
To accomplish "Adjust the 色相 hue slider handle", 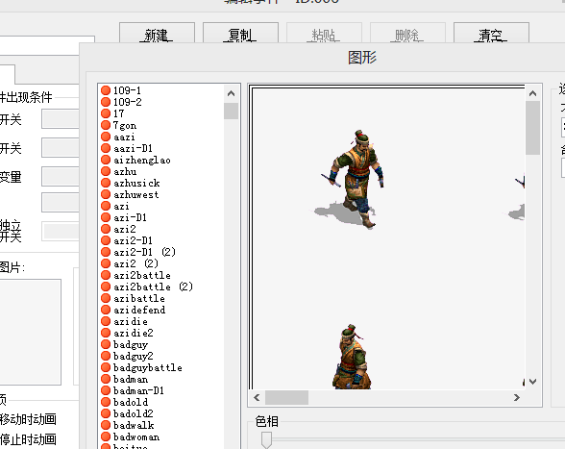I will pyautogui.click(x=266, y=440).
